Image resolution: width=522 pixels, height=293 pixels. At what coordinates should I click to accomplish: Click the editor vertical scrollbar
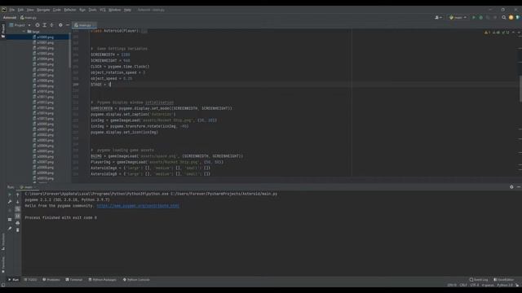520,89
